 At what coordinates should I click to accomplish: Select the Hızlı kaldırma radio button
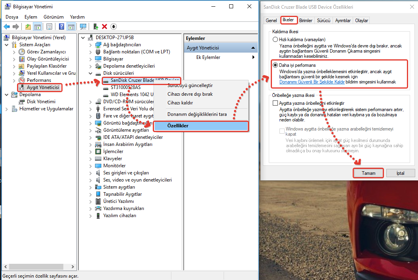[x=275, y=40]
